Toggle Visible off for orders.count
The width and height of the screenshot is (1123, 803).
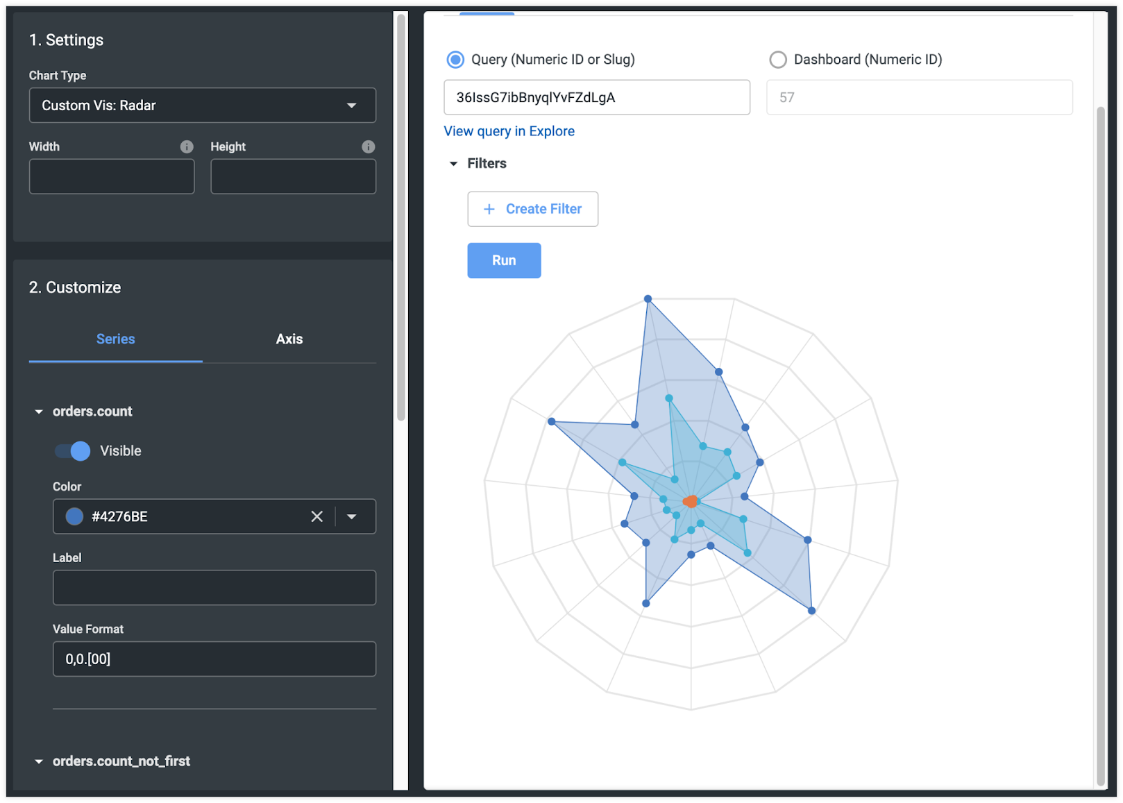(71, 450)
